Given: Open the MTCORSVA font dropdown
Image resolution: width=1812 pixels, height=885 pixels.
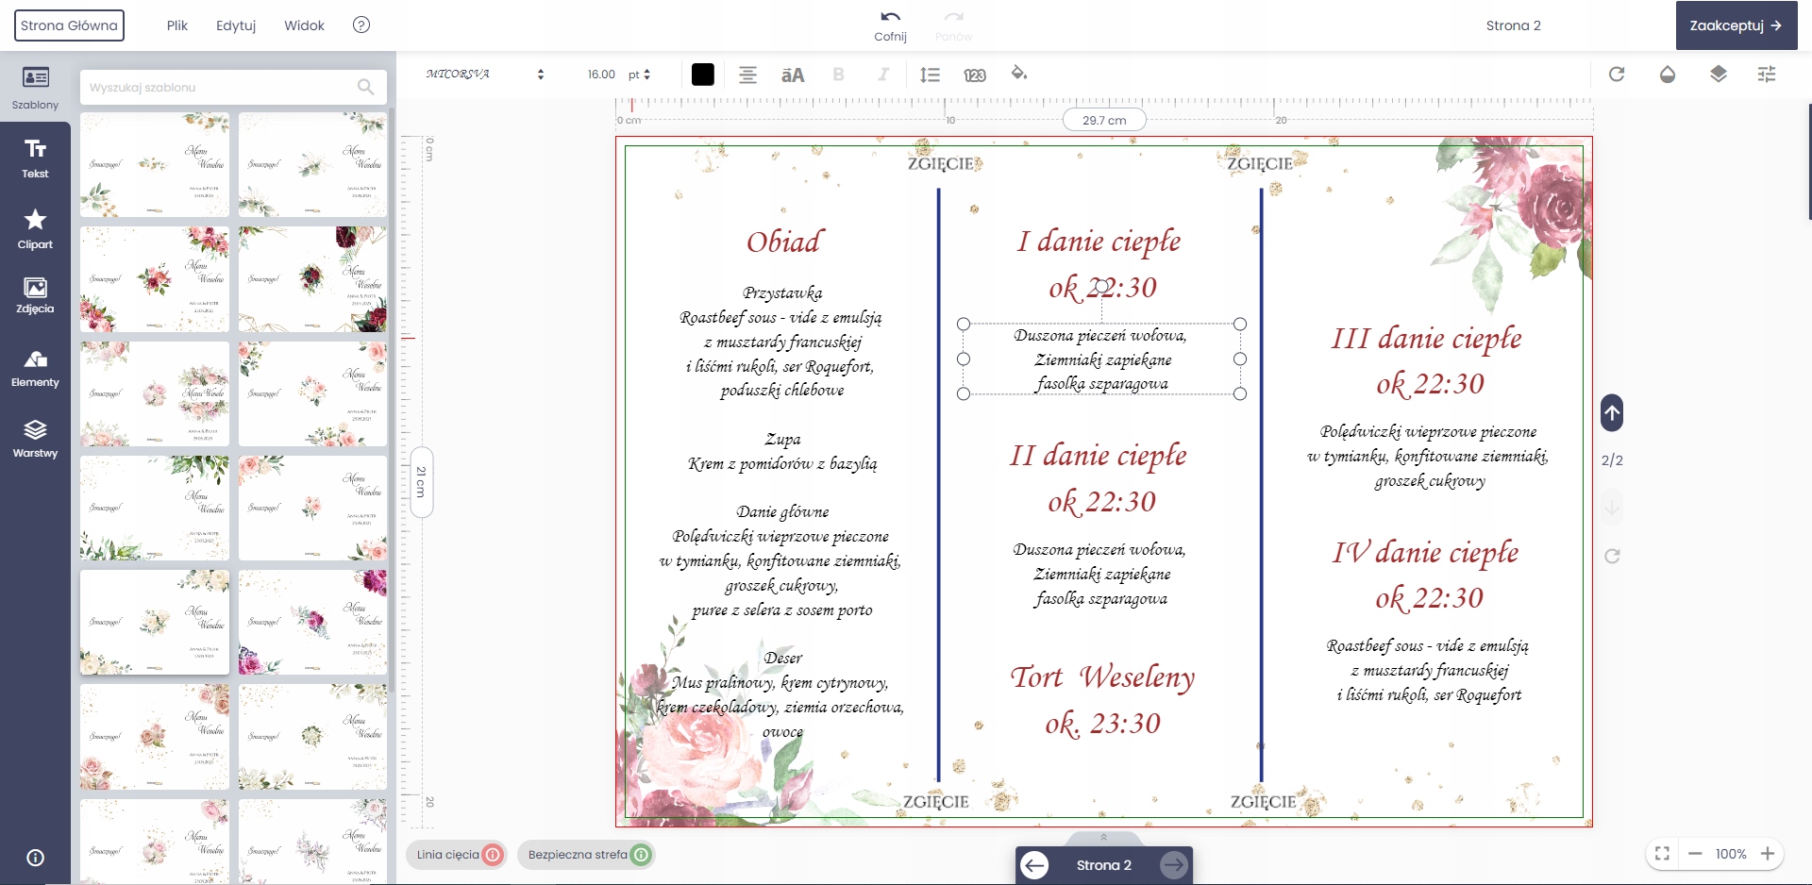Looking at the screenshot, I should [x=485, y=75].
